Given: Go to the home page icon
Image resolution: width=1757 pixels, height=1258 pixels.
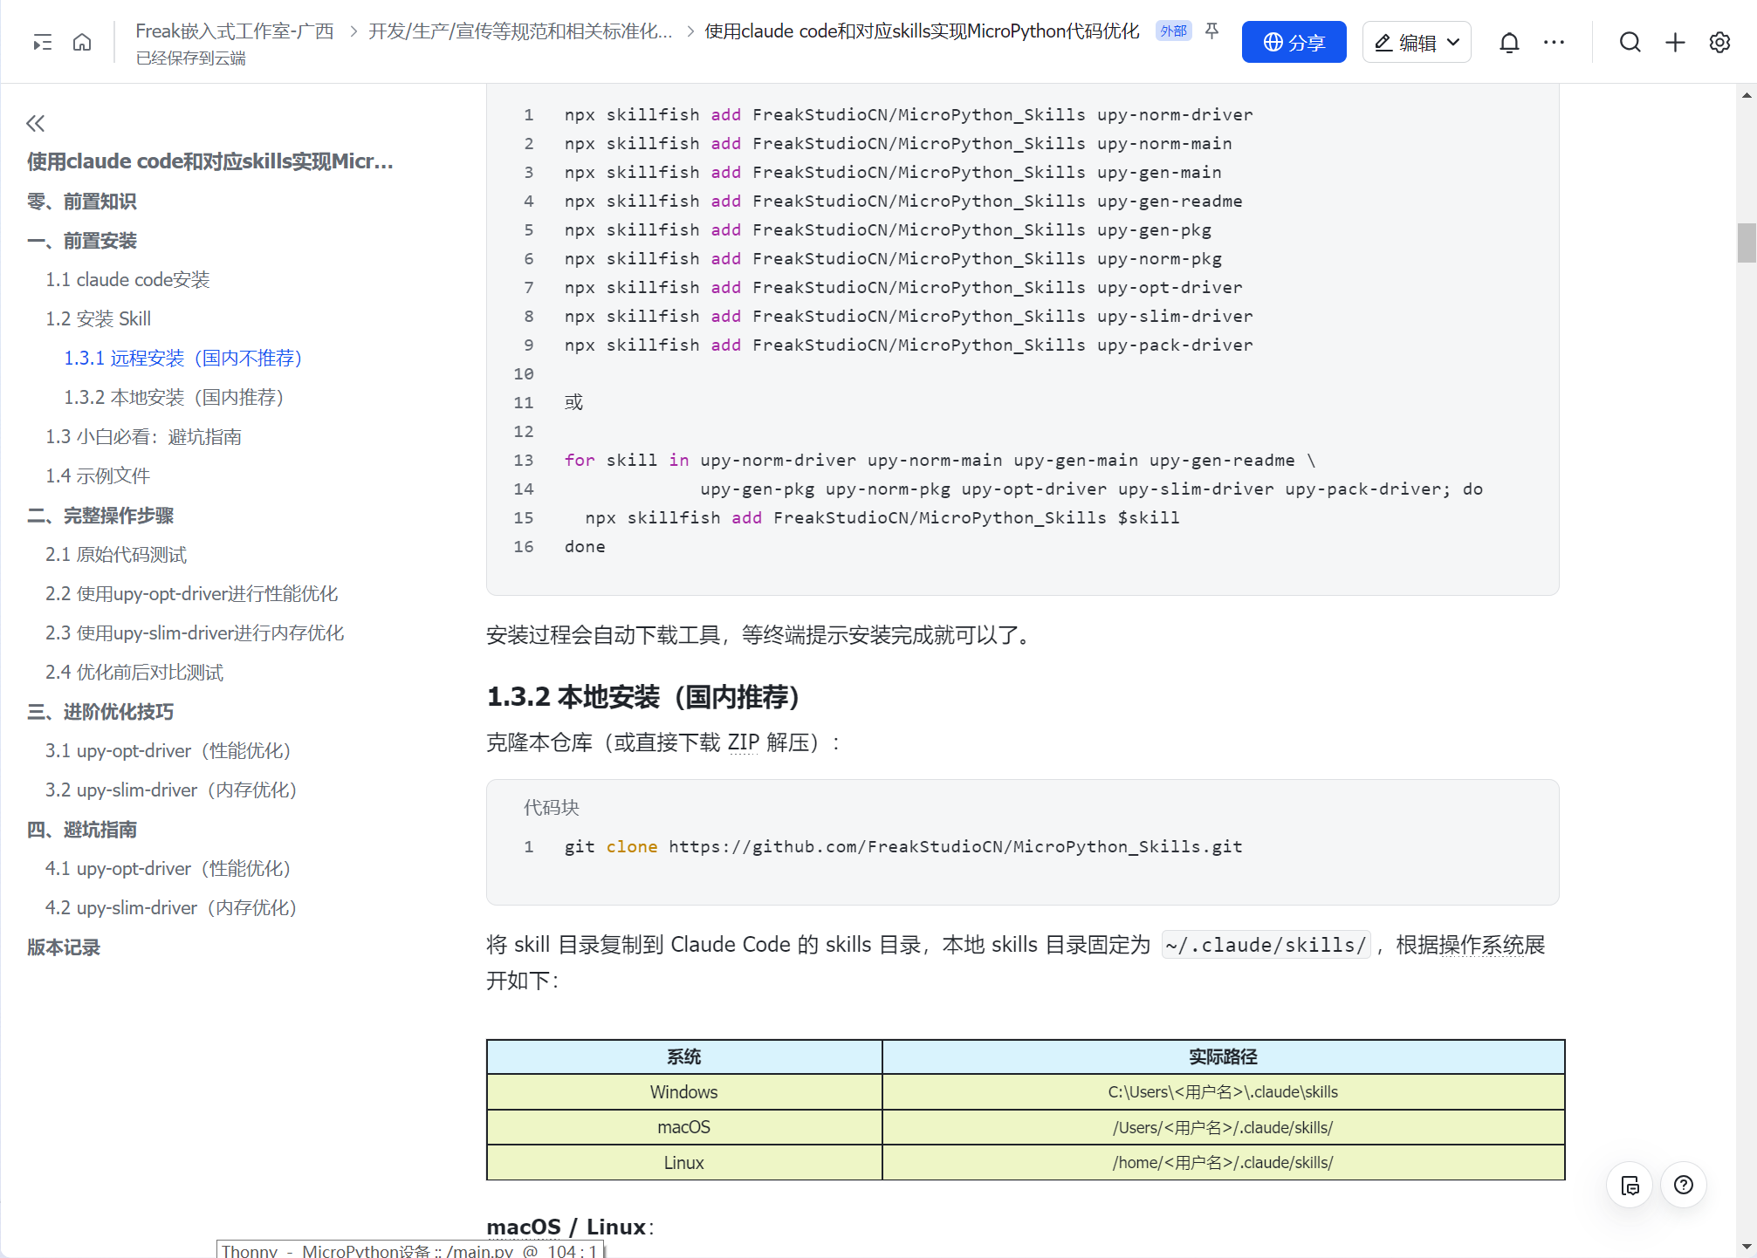Looking at the screenshot, I should point(82,42).
